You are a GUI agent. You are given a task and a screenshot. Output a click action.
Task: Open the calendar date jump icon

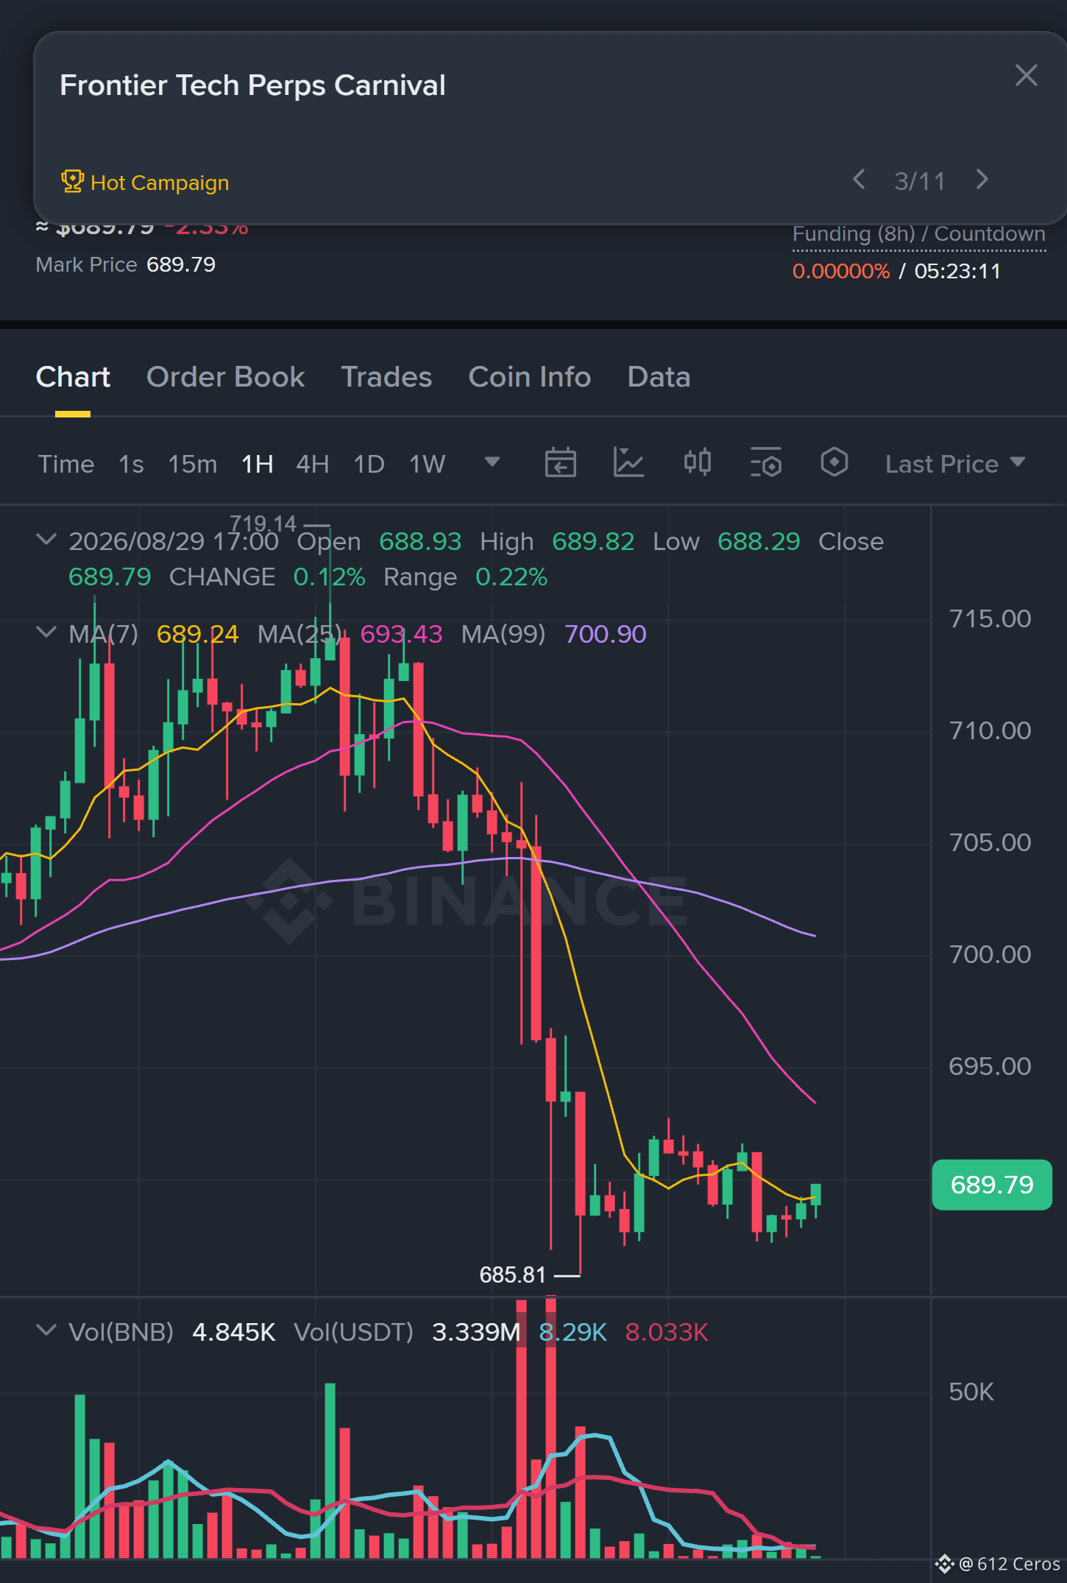(x=560, y=463)
